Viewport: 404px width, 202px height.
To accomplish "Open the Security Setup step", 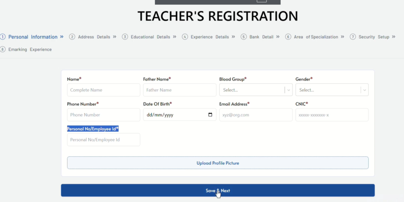I will tap(373, 37).
